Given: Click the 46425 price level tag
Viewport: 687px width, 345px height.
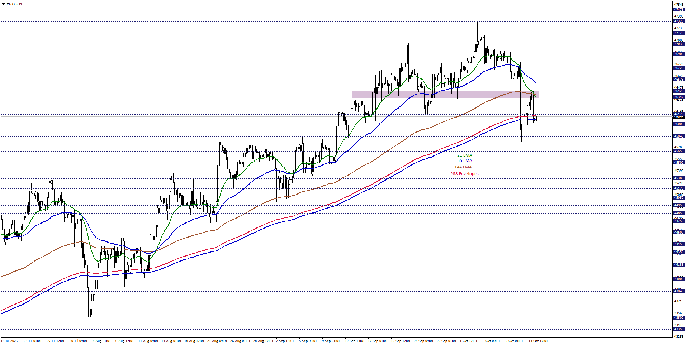Looking at the screenshot, I should [679, 91].
